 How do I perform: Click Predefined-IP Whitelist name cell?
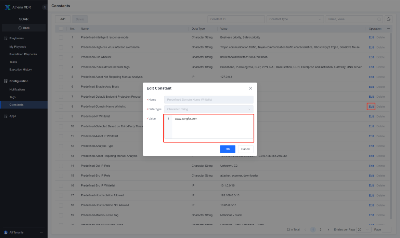point(95,116)
